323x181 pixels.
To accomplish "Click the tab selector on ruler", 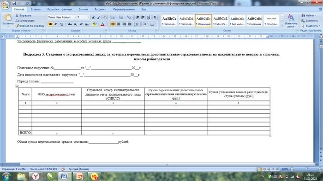I will [3, 36].
